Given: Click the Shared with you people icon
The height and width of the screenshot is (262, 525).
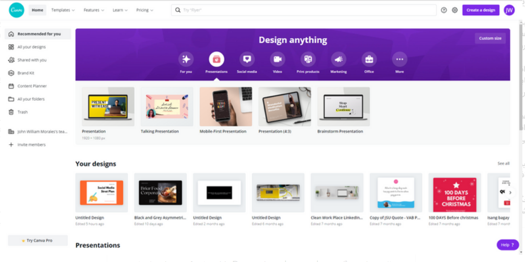Looking at the screenshot, I should tap(11, 60).
